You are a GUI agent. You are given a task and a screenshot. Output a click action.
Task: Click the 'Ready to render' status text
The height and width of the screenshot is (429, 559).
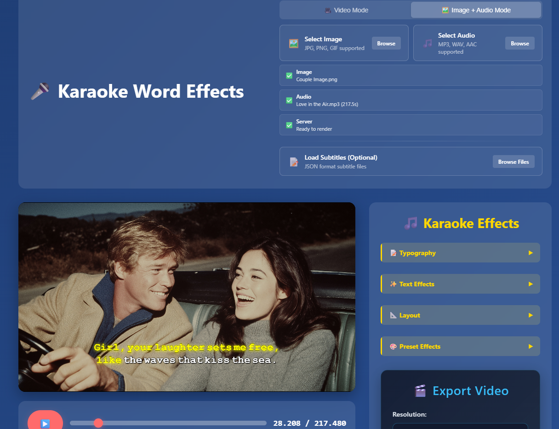tap(314, 129)
